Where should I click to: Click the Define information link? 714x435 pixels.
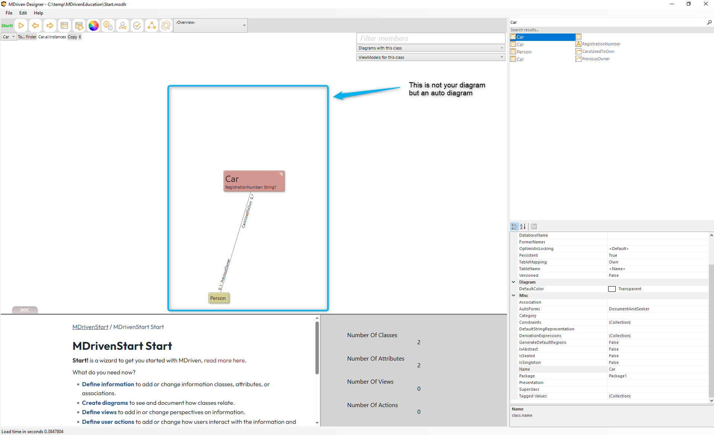pyautogui.click(x=108, y=384)
